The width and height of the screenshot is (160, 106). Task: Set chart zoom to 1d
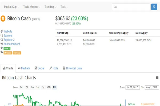pos(21,87)
